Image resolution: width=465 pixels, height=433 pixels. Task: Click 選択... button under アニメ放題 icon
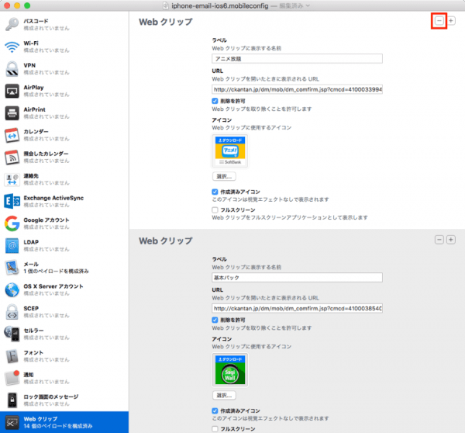pyautogui.click(x=224, y=176)
